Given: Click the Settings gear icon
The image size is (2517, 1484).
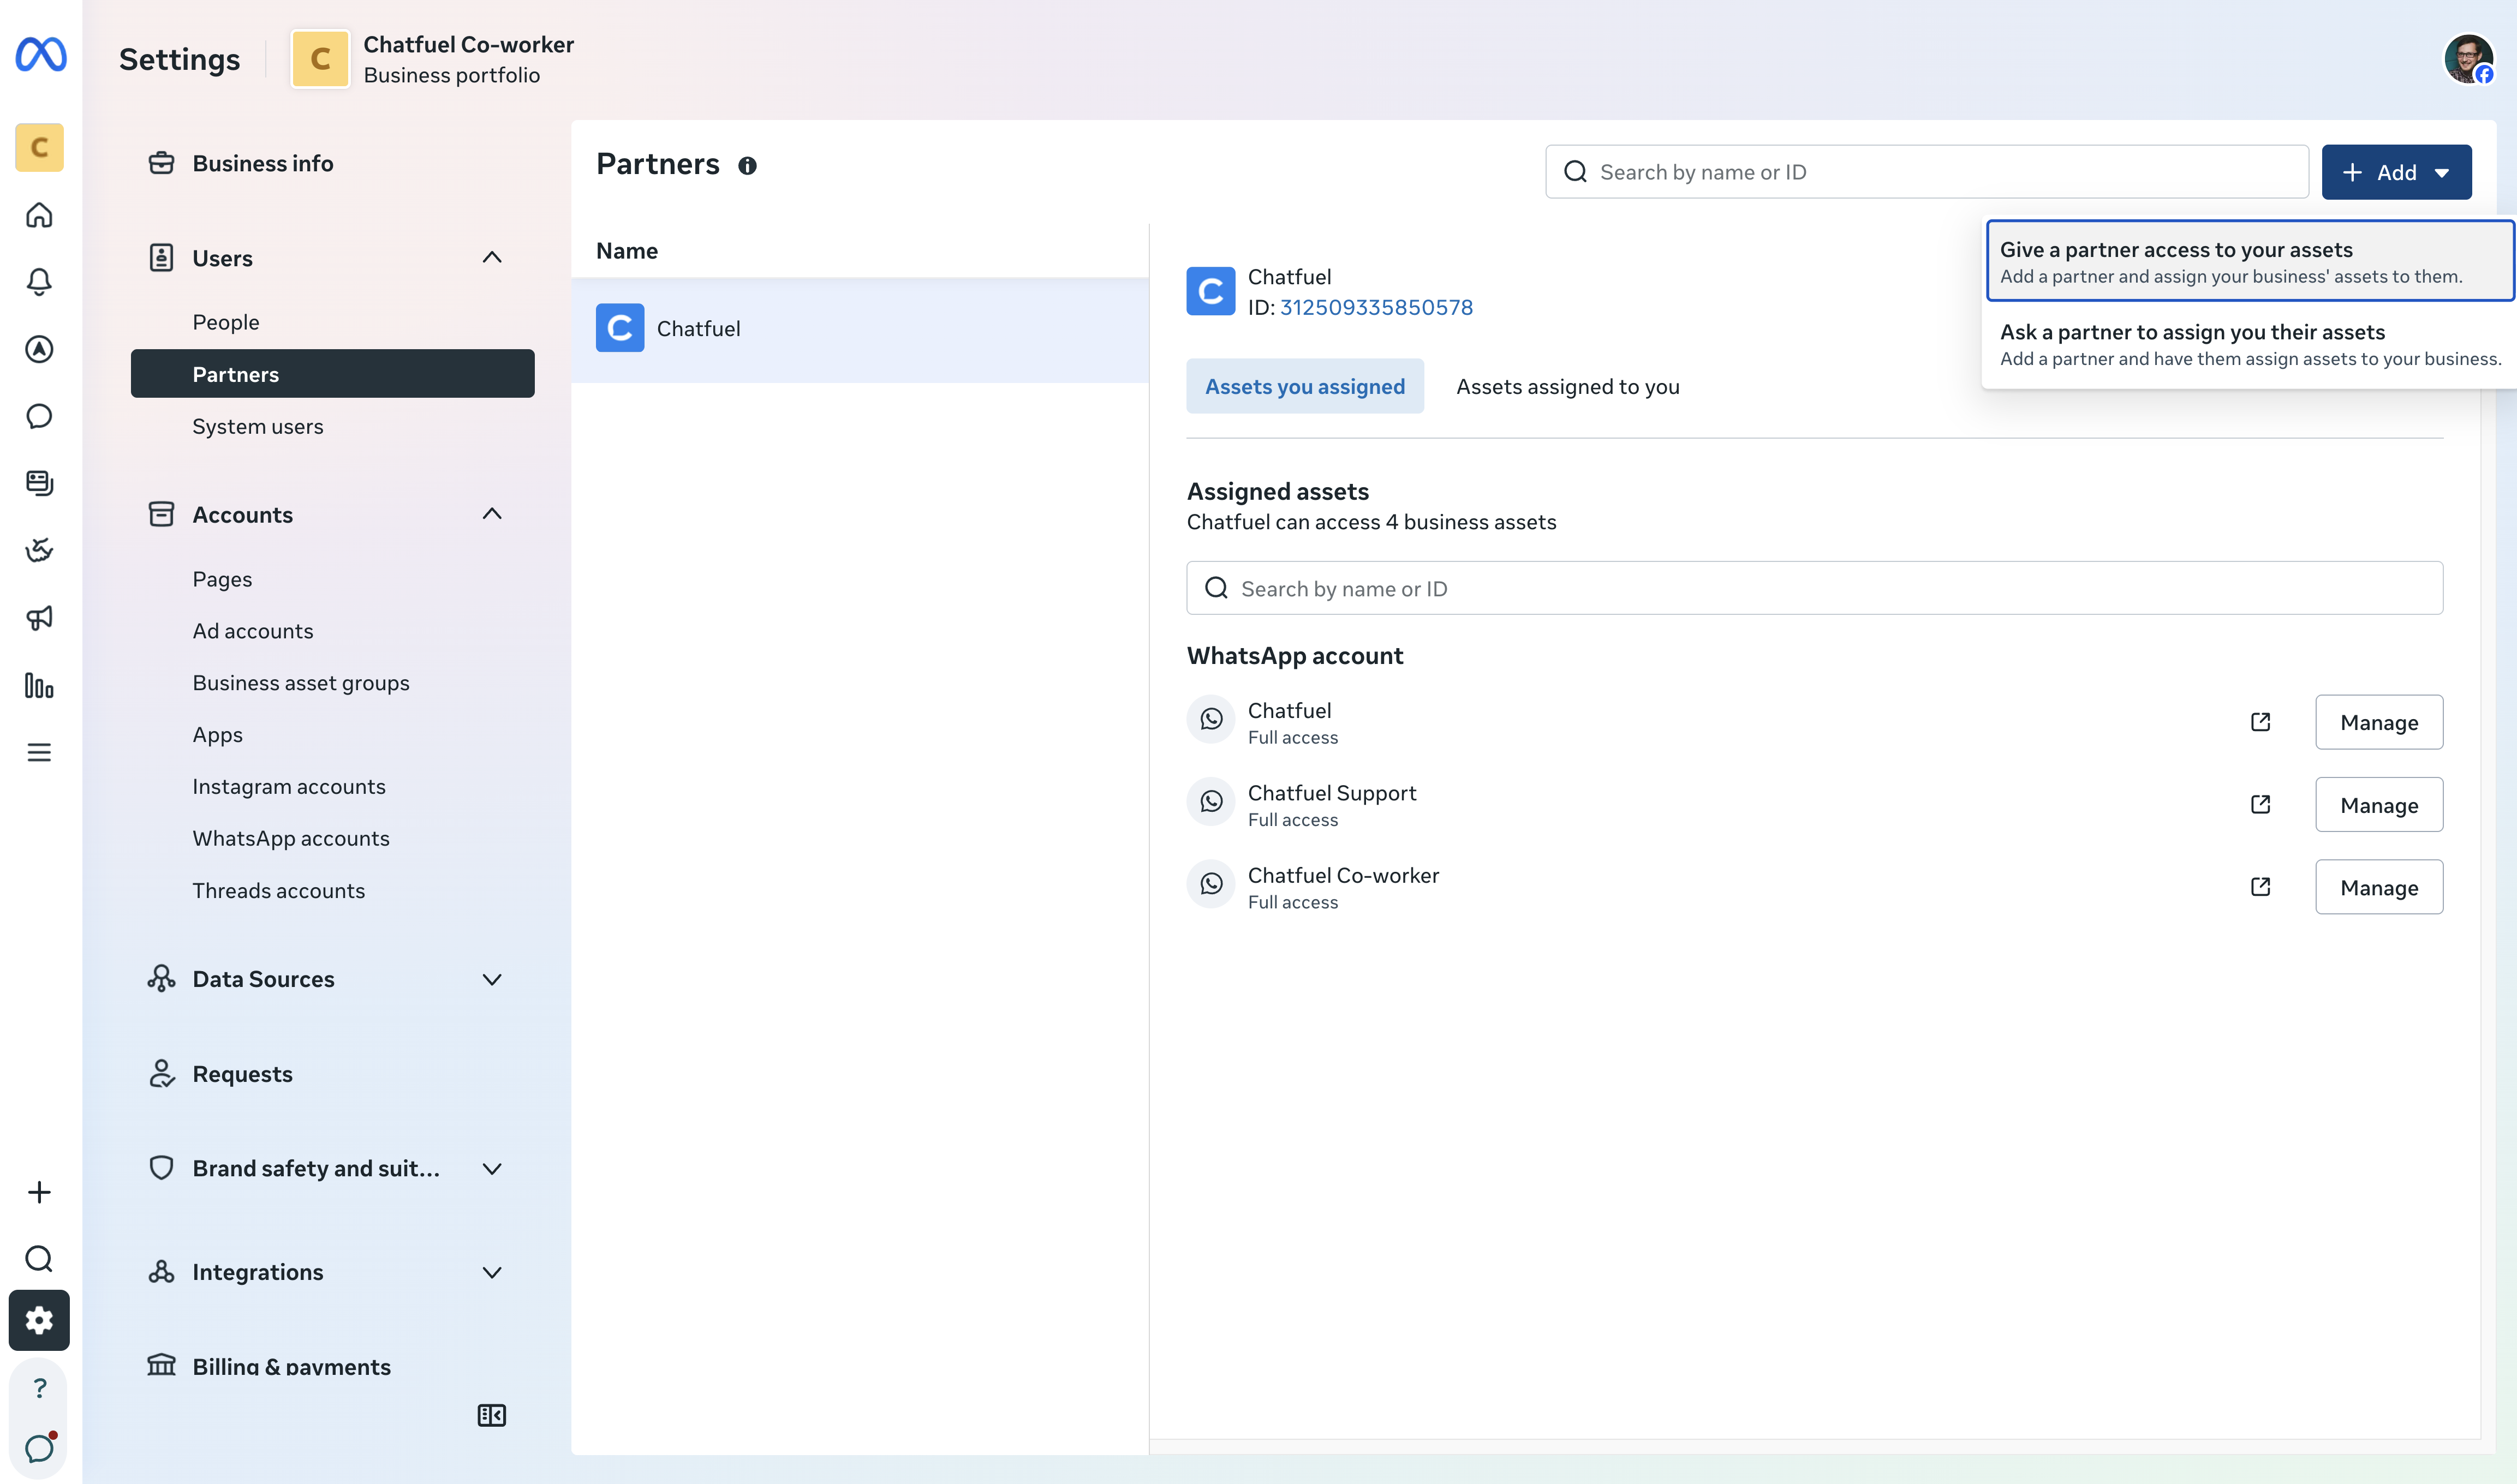Looking at the screenshot, I should pos(39,1320).
